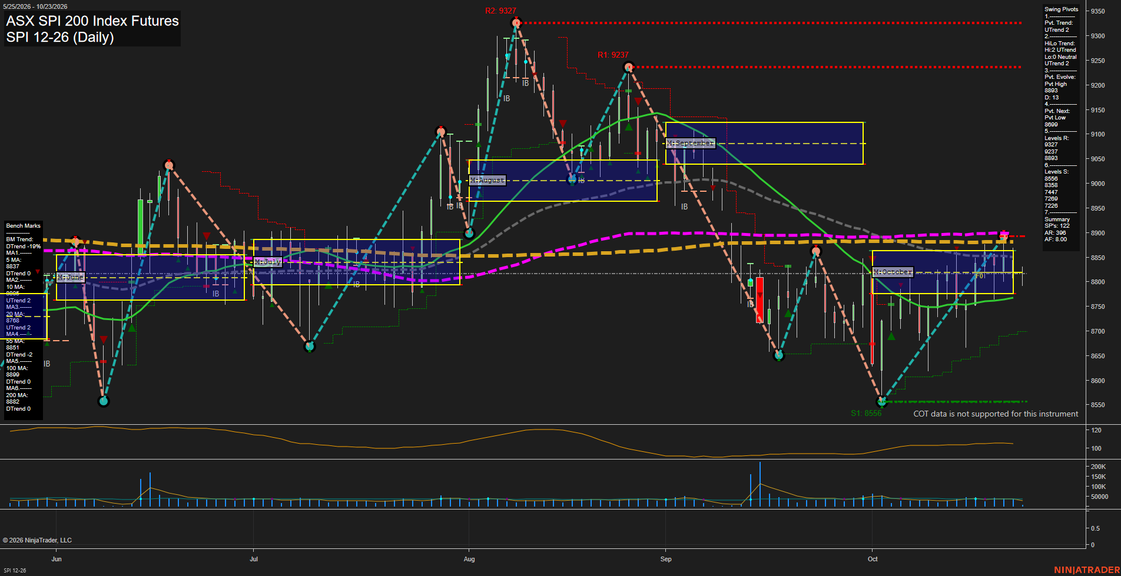
Task: Click the late September swing high pivot marker
Action: (x=816, y=251)
